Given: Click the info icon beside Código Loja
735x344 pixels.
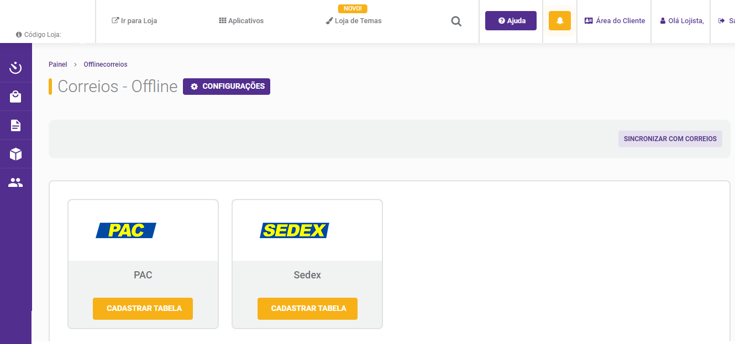Looking at the screenshot, I should 19,35.
